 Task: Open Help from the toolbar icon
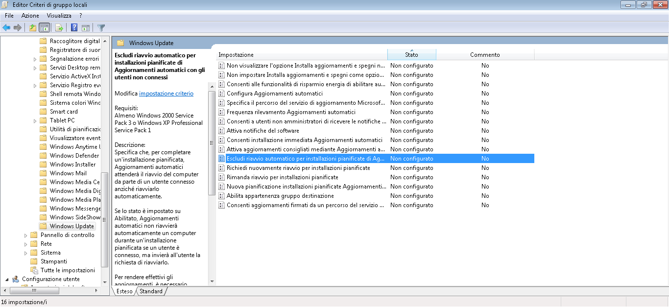pyautogui.click(x=74, y=27)
